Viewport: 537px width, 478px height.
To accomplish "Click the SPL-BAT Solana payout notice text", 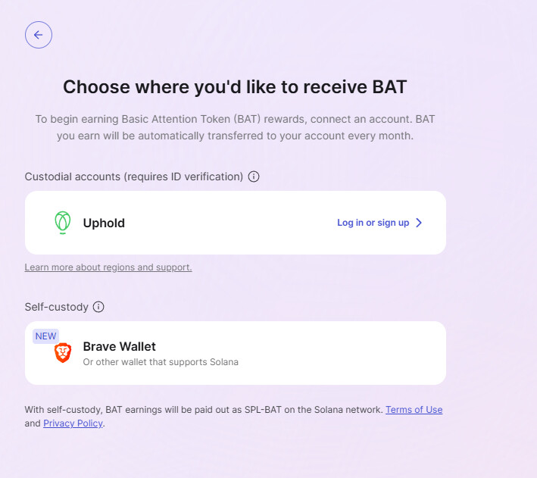I will [204, 409].
